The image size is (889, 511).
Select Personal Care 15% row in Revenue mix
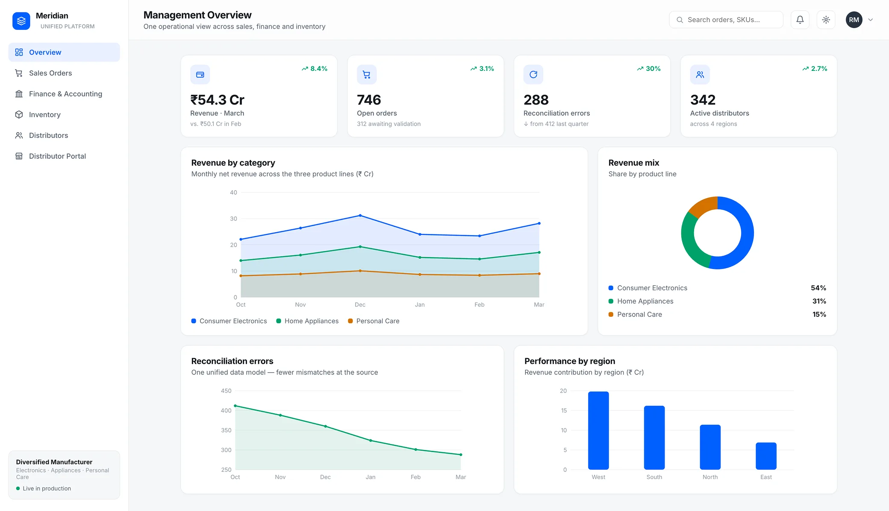pyautogui.click(x=717, y=315)
